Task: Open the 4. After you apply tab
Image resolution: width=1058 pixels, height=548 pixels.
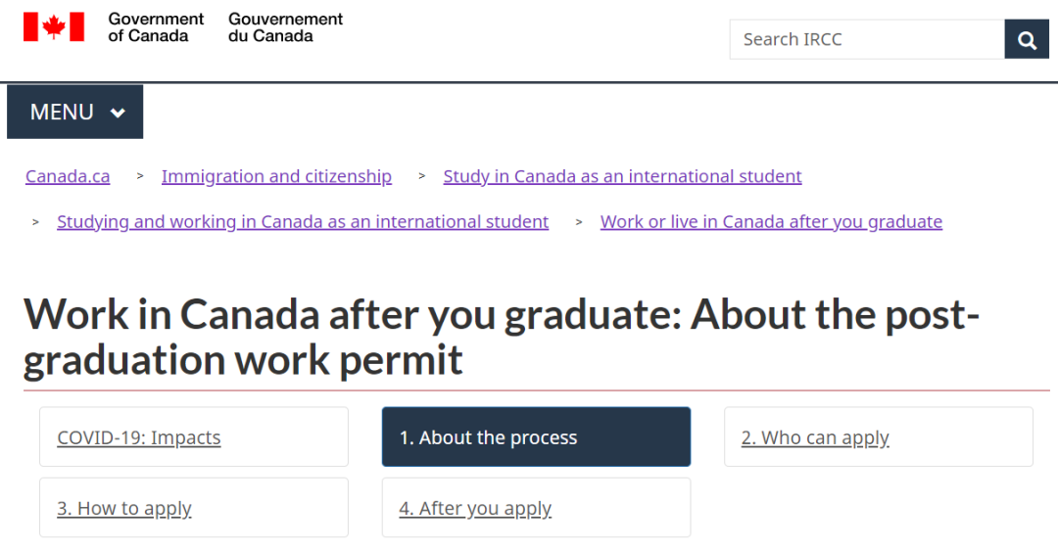Action: point(475,508)
